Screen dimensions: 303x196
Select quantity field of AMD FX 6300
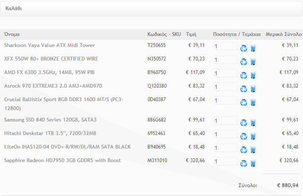click(225, 73)
